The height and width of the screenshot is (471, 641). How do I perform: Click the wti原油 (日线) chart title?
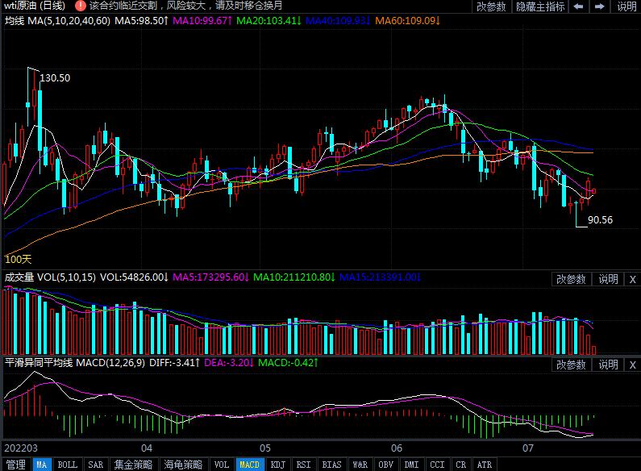tap(34, 6)
